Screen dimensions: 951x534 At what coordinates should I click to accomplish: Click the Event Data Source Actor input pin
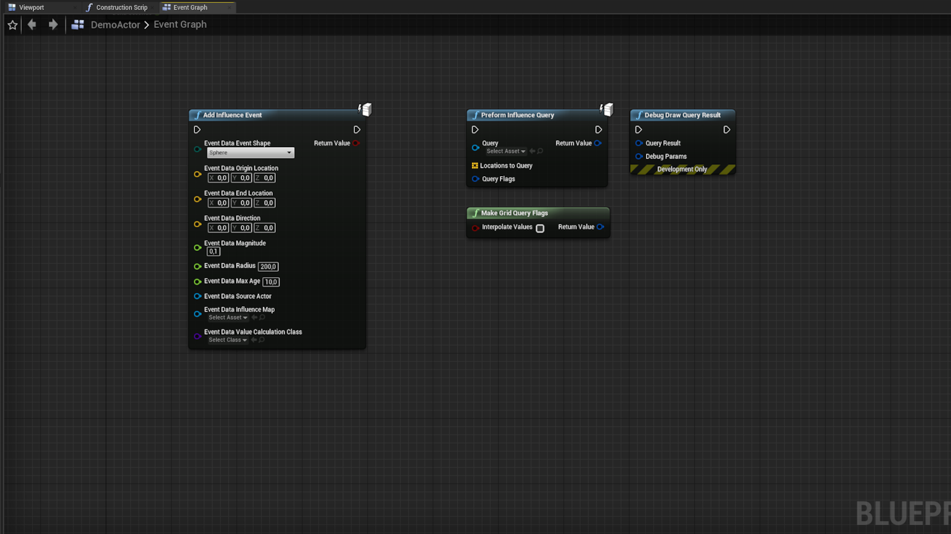pyautogui.click(x=197, y=296)
